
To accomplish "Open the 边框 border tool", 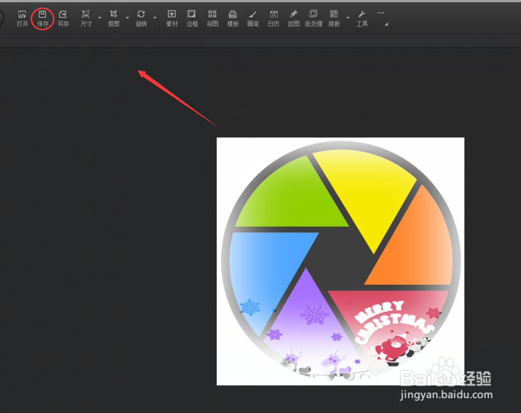I will point(192,19).
